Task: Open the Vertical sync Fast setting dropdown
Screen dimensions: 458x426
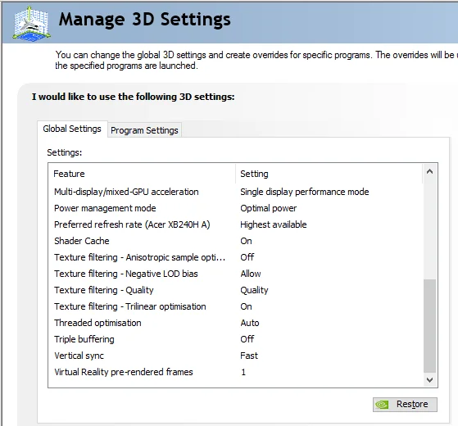Action: (x=249, y=356)
